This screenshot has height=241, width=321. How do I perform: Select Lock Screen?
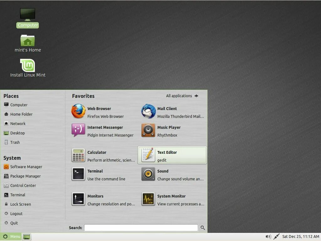point(18,204)
